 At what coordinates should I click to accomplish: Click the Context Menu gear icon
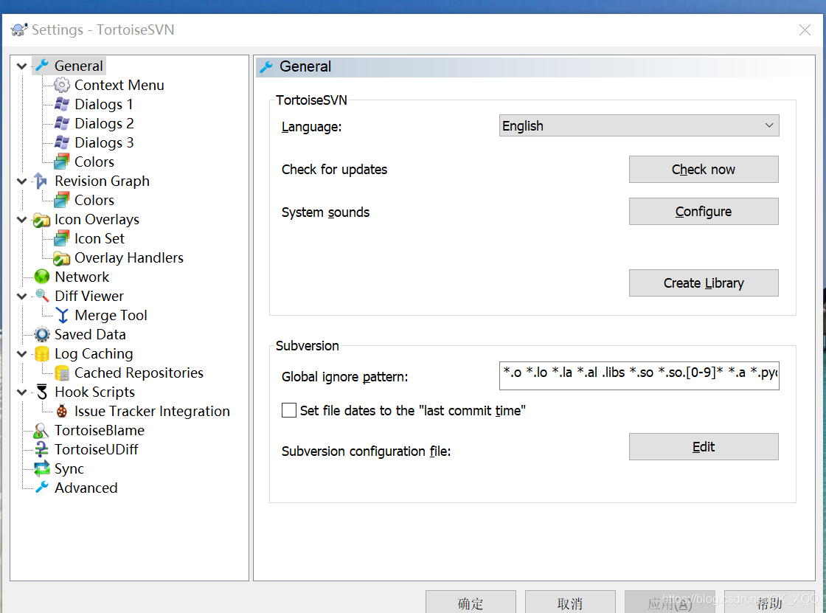point(62,85)
